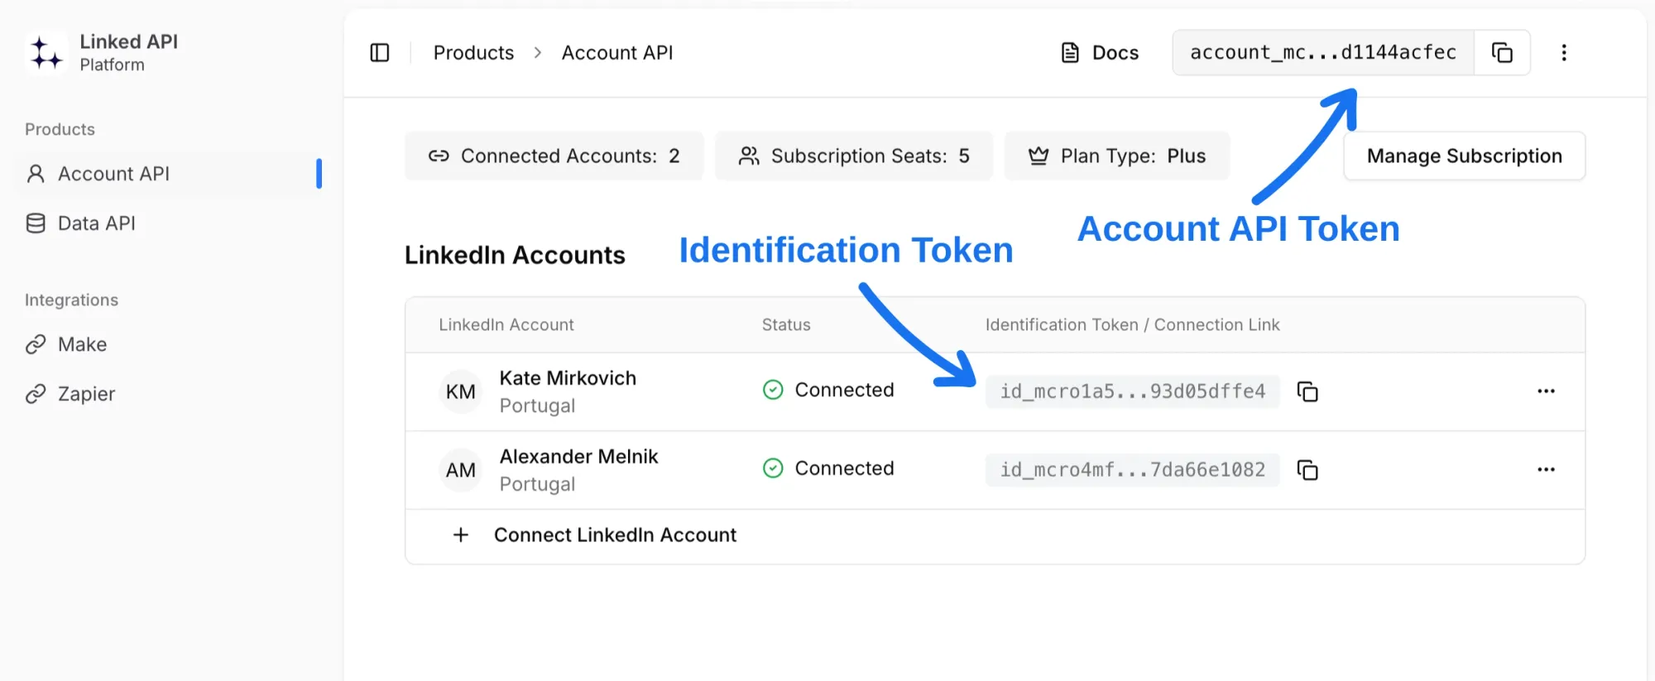Click the Linked API Platform logo
This screenshot has height=681, width=1655.
coord(46,53)
